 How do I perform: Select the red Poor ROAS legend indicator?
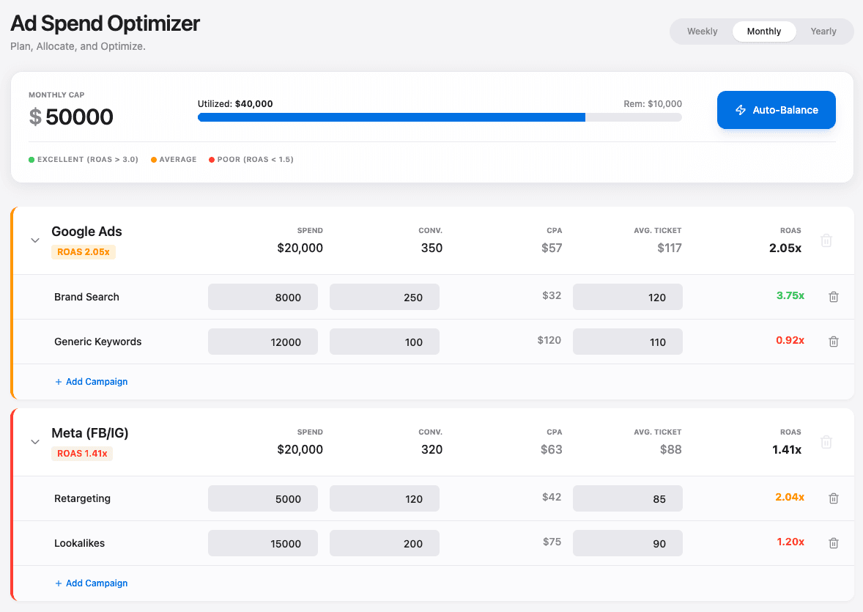coord(211,158)
